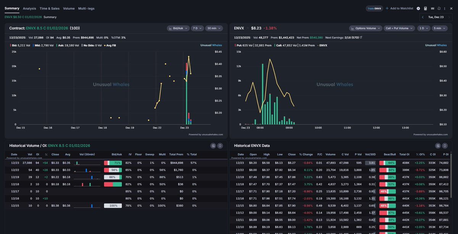This screenshot has height=234, width=458.
Task: Open next earnings external link icon
Action: [361, 37]
